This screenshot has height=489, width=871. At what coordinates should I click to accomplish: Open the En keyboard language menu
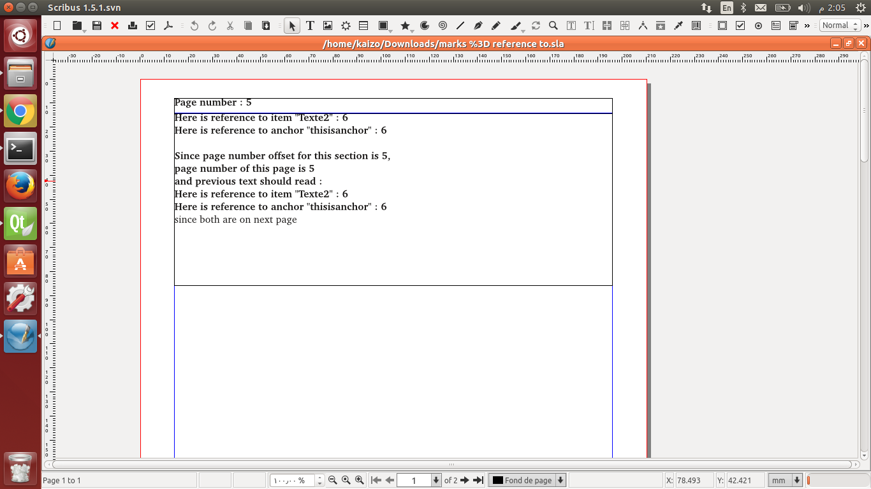(x=726, y=8)
